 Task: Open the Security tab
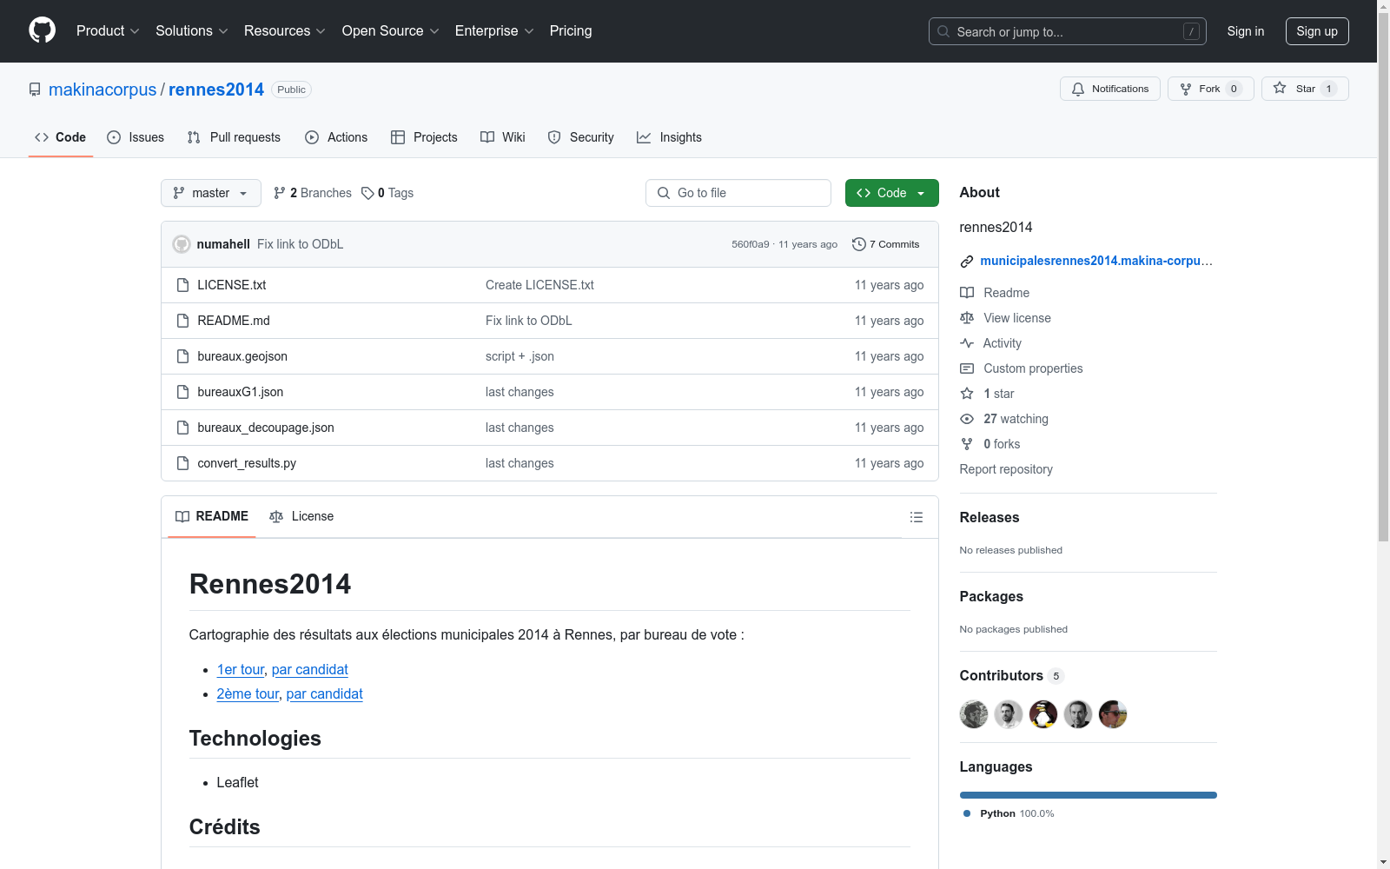pyautogui.click(x=580, y=137)
